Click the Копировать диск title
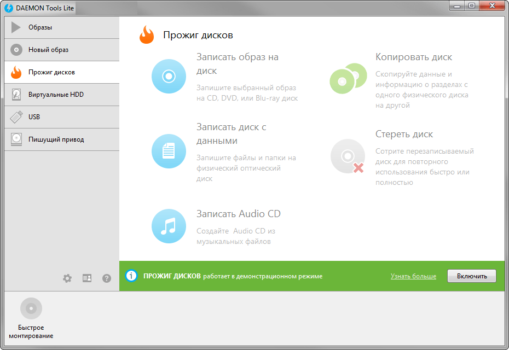 [x=414, y=57]
